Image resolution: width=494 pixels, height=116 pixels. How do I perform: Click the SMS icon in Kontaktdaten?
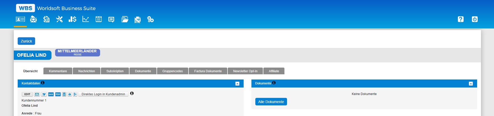pyautogui.click(x=51, y=94)
